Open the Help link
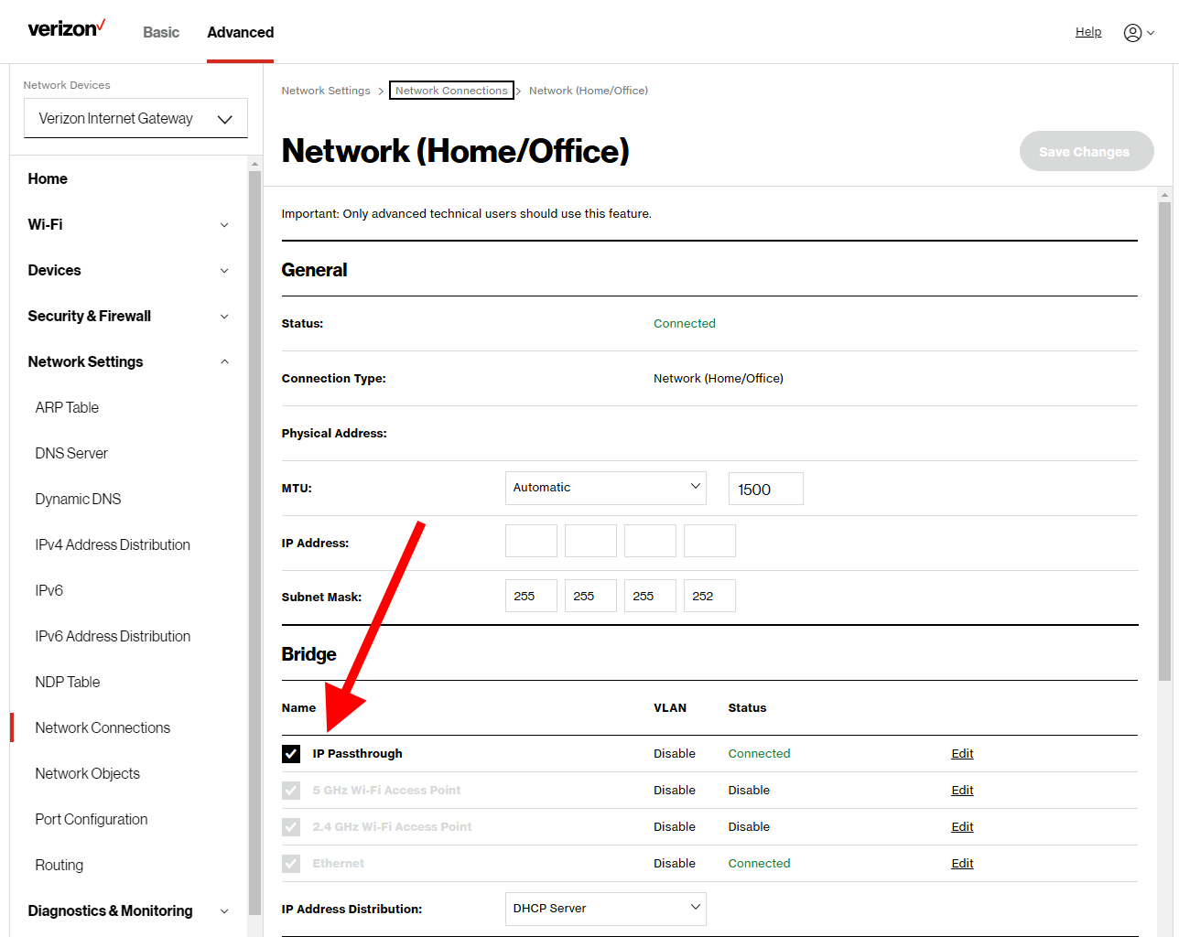 1087,32
